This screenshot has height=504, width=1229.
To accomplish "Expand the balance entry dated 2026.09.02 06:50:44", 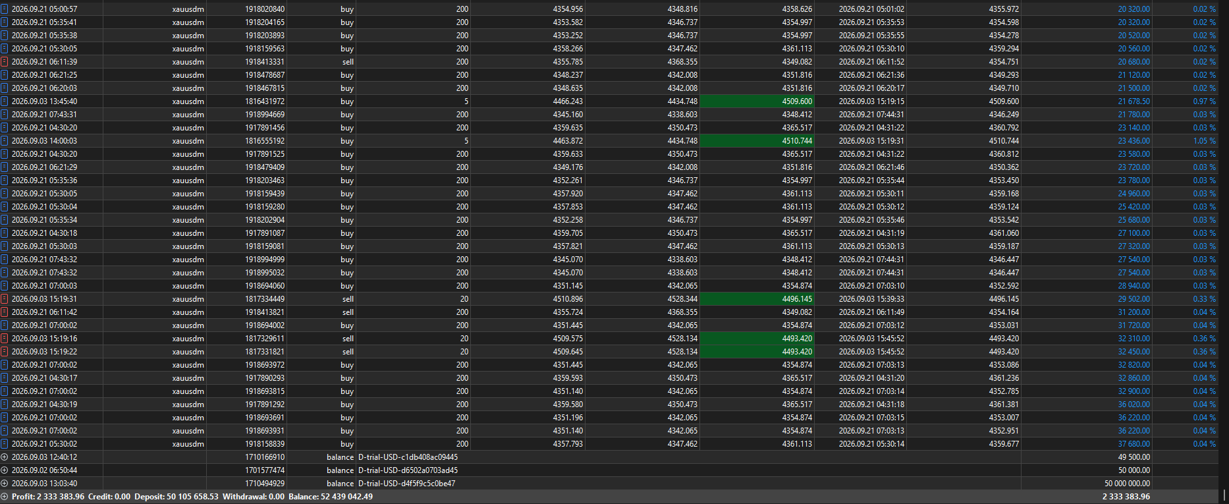I will point(5,470).
